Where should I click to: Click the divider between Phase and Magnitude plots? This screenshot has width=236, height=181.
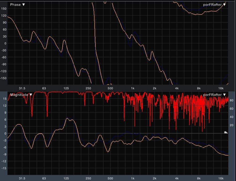tap(118, 91)
